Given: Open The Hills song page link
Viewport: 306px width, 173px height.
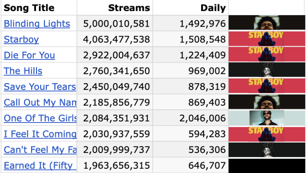Looking at the screenshot, I should click(23, 71).
